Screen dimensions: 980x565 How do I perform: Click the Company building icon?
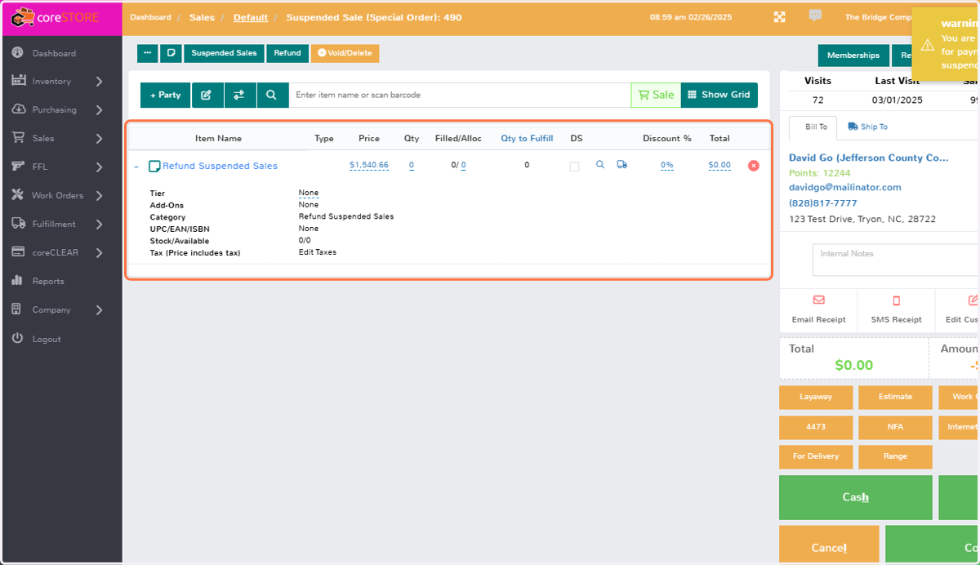[x=17, y=309]
